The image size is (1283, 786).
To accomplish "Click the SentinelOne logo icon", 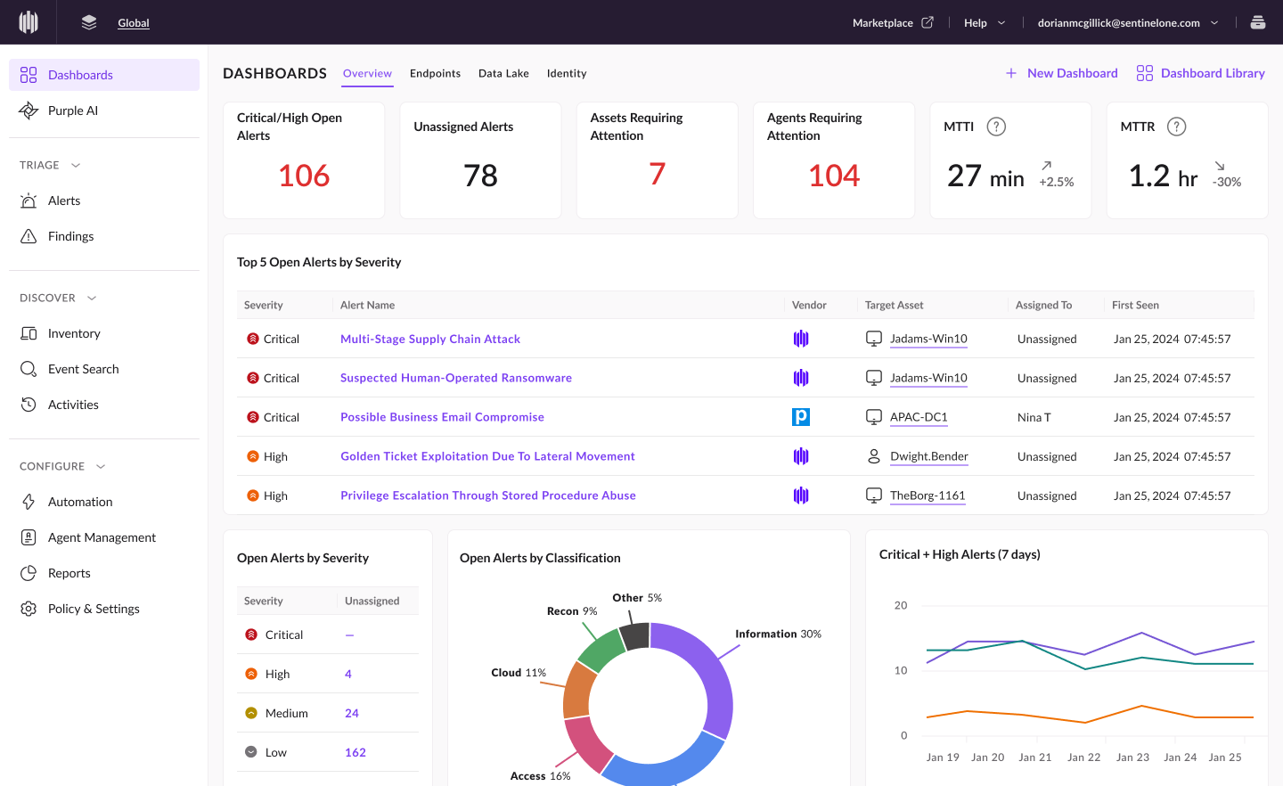I will point(29,22).
